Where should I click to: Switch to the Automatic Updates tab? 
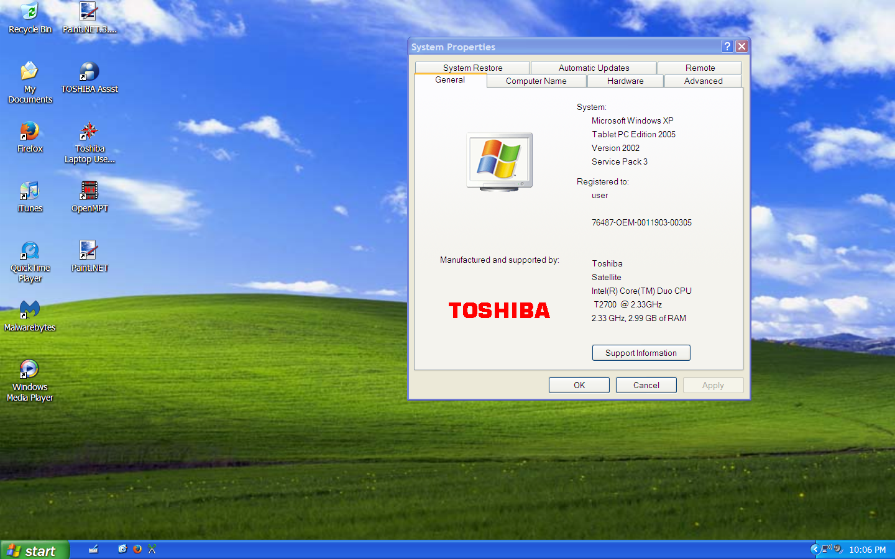594,68
